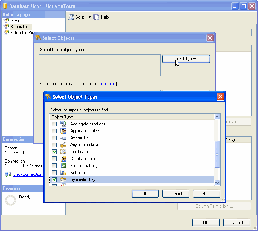The width and height of the screenshot is (258, 231).
Task: Click the Application roles icon
Action: point(63,131)
